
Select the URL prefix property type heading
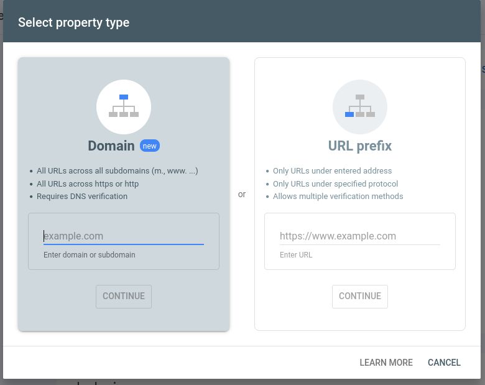360,146
